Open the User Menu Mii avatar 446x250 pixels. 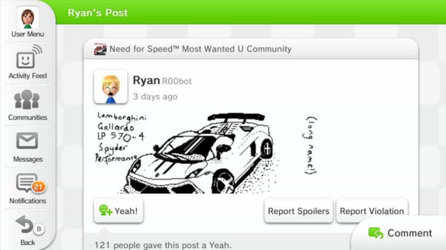click(28, 17)
